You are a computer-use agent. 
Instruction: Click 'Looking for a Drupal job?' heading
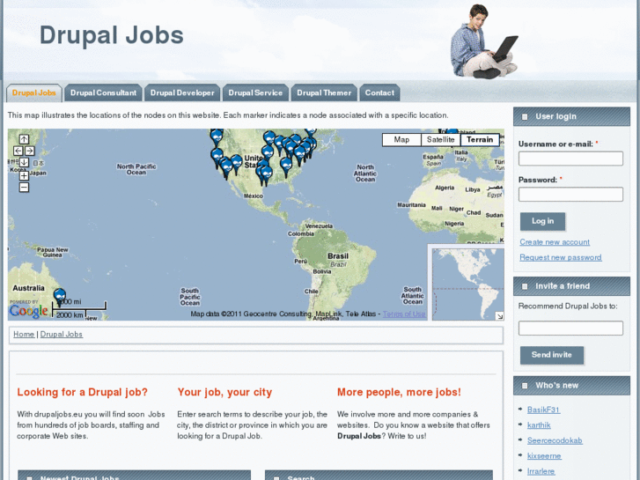[x=82, y=392]
